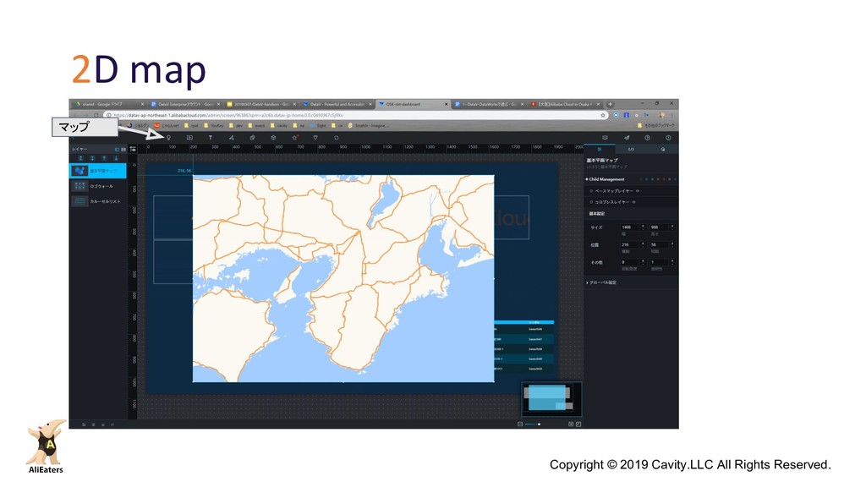Open the preview monitor icon in top-right toolbar
Image resolution: width=866 pixels, height=487 pixels.
pos(605,138)
